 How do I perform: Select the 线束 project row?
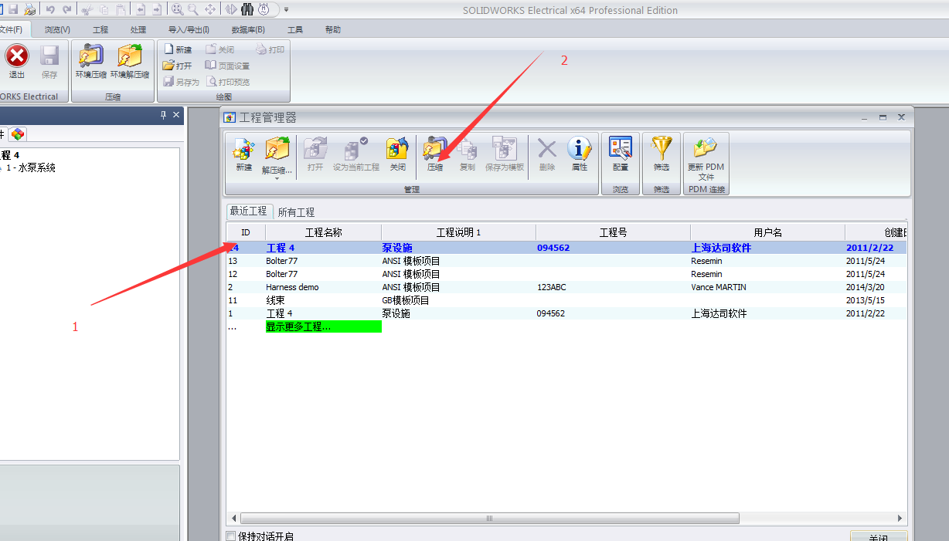tap(566, 300)
